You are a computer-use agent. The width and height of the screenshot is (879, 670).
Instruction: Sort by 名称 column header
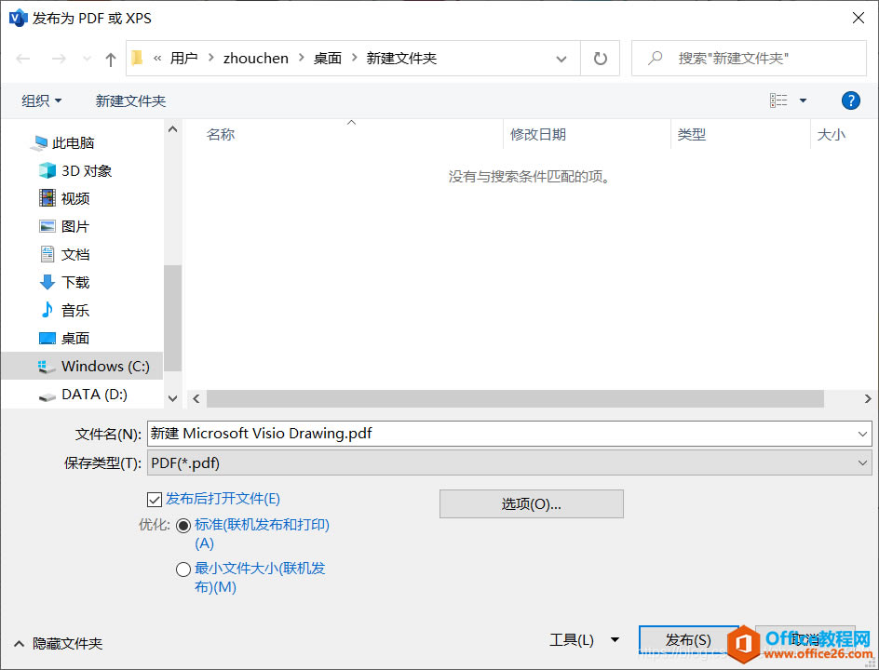click(x=221, y=134)
